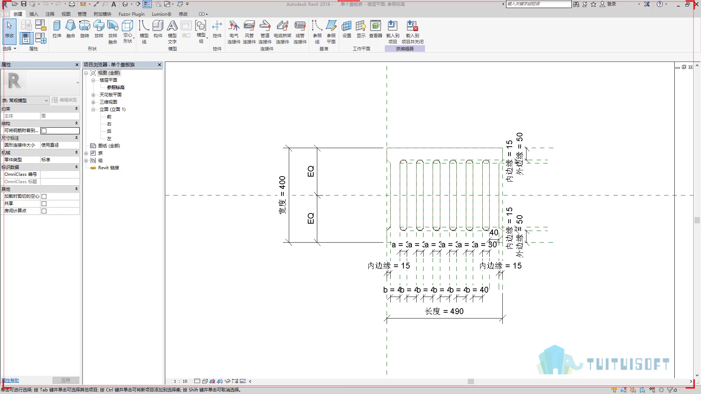Select the 前 elevation view
Viewport: 701px width, 394px height.
pyautogui.click(x=109, y=117)
